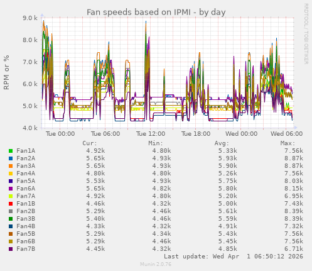The height and width of the screenshot is (271, 312).
Task: Click the Fan3B current value 5.40k
Action: tap(95, 219)
